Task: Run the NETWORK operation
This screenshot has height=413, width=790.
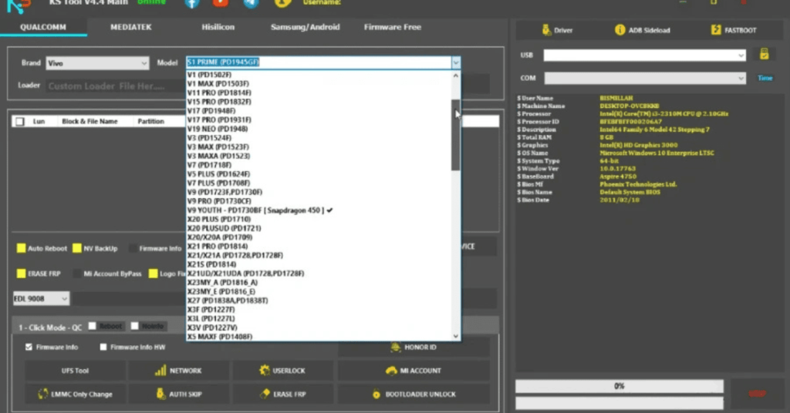Action: [178, 371]
